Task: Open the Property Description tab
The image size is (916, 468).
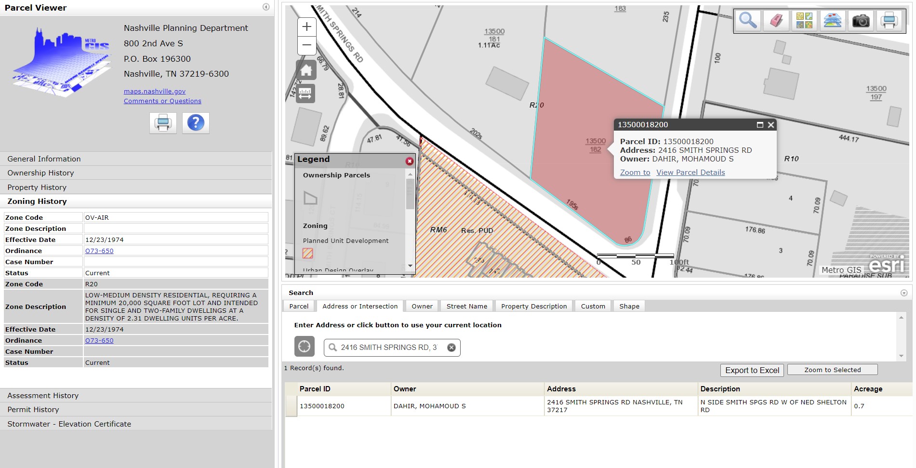Action: 534,306
